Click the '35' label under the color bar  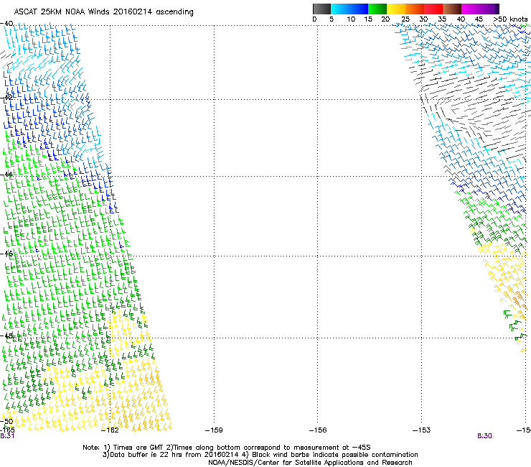pos(442,19)
